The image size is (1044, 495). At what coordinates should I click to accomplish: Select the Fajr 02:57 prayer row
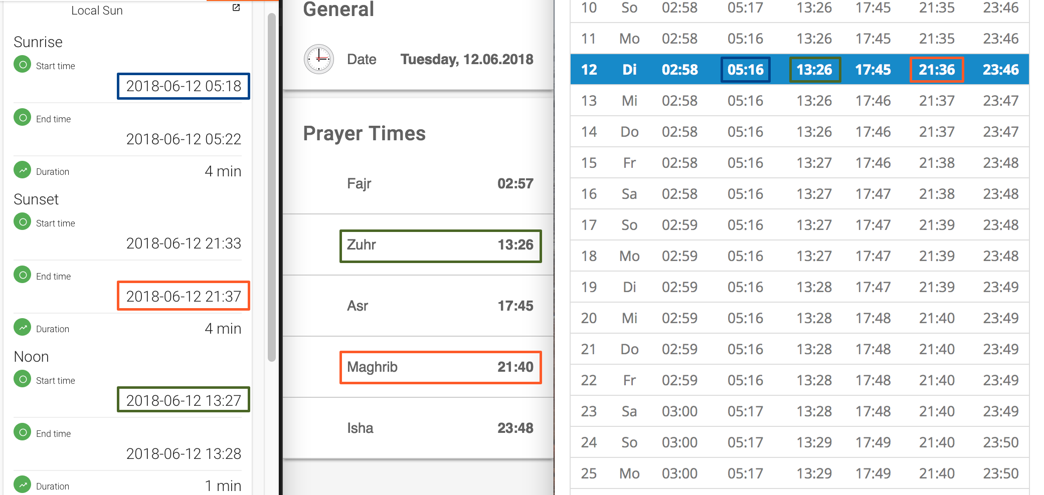pos(440,184)
